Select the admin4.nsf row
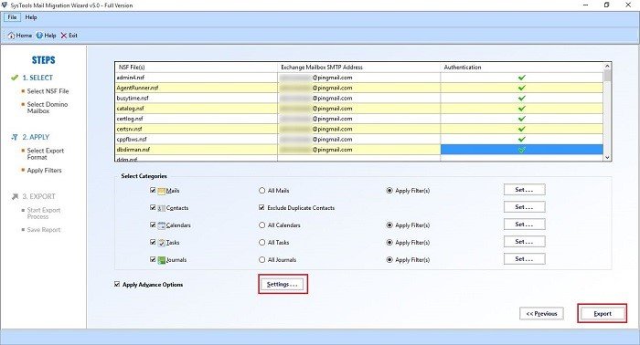640x345 pixels. tap(359, 78)
